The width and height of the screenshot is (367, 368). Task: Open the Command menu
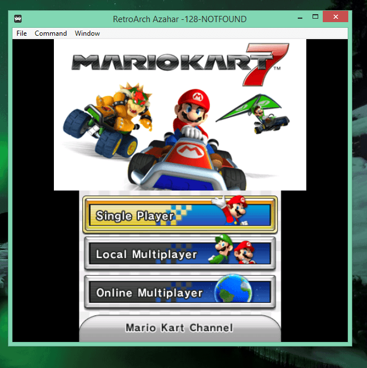(x=50, y=33)
